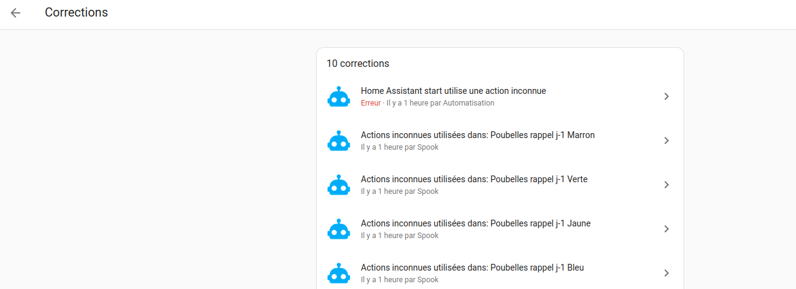Click the Corrections page title
The image size is (796, 289).
pos(76,12)
